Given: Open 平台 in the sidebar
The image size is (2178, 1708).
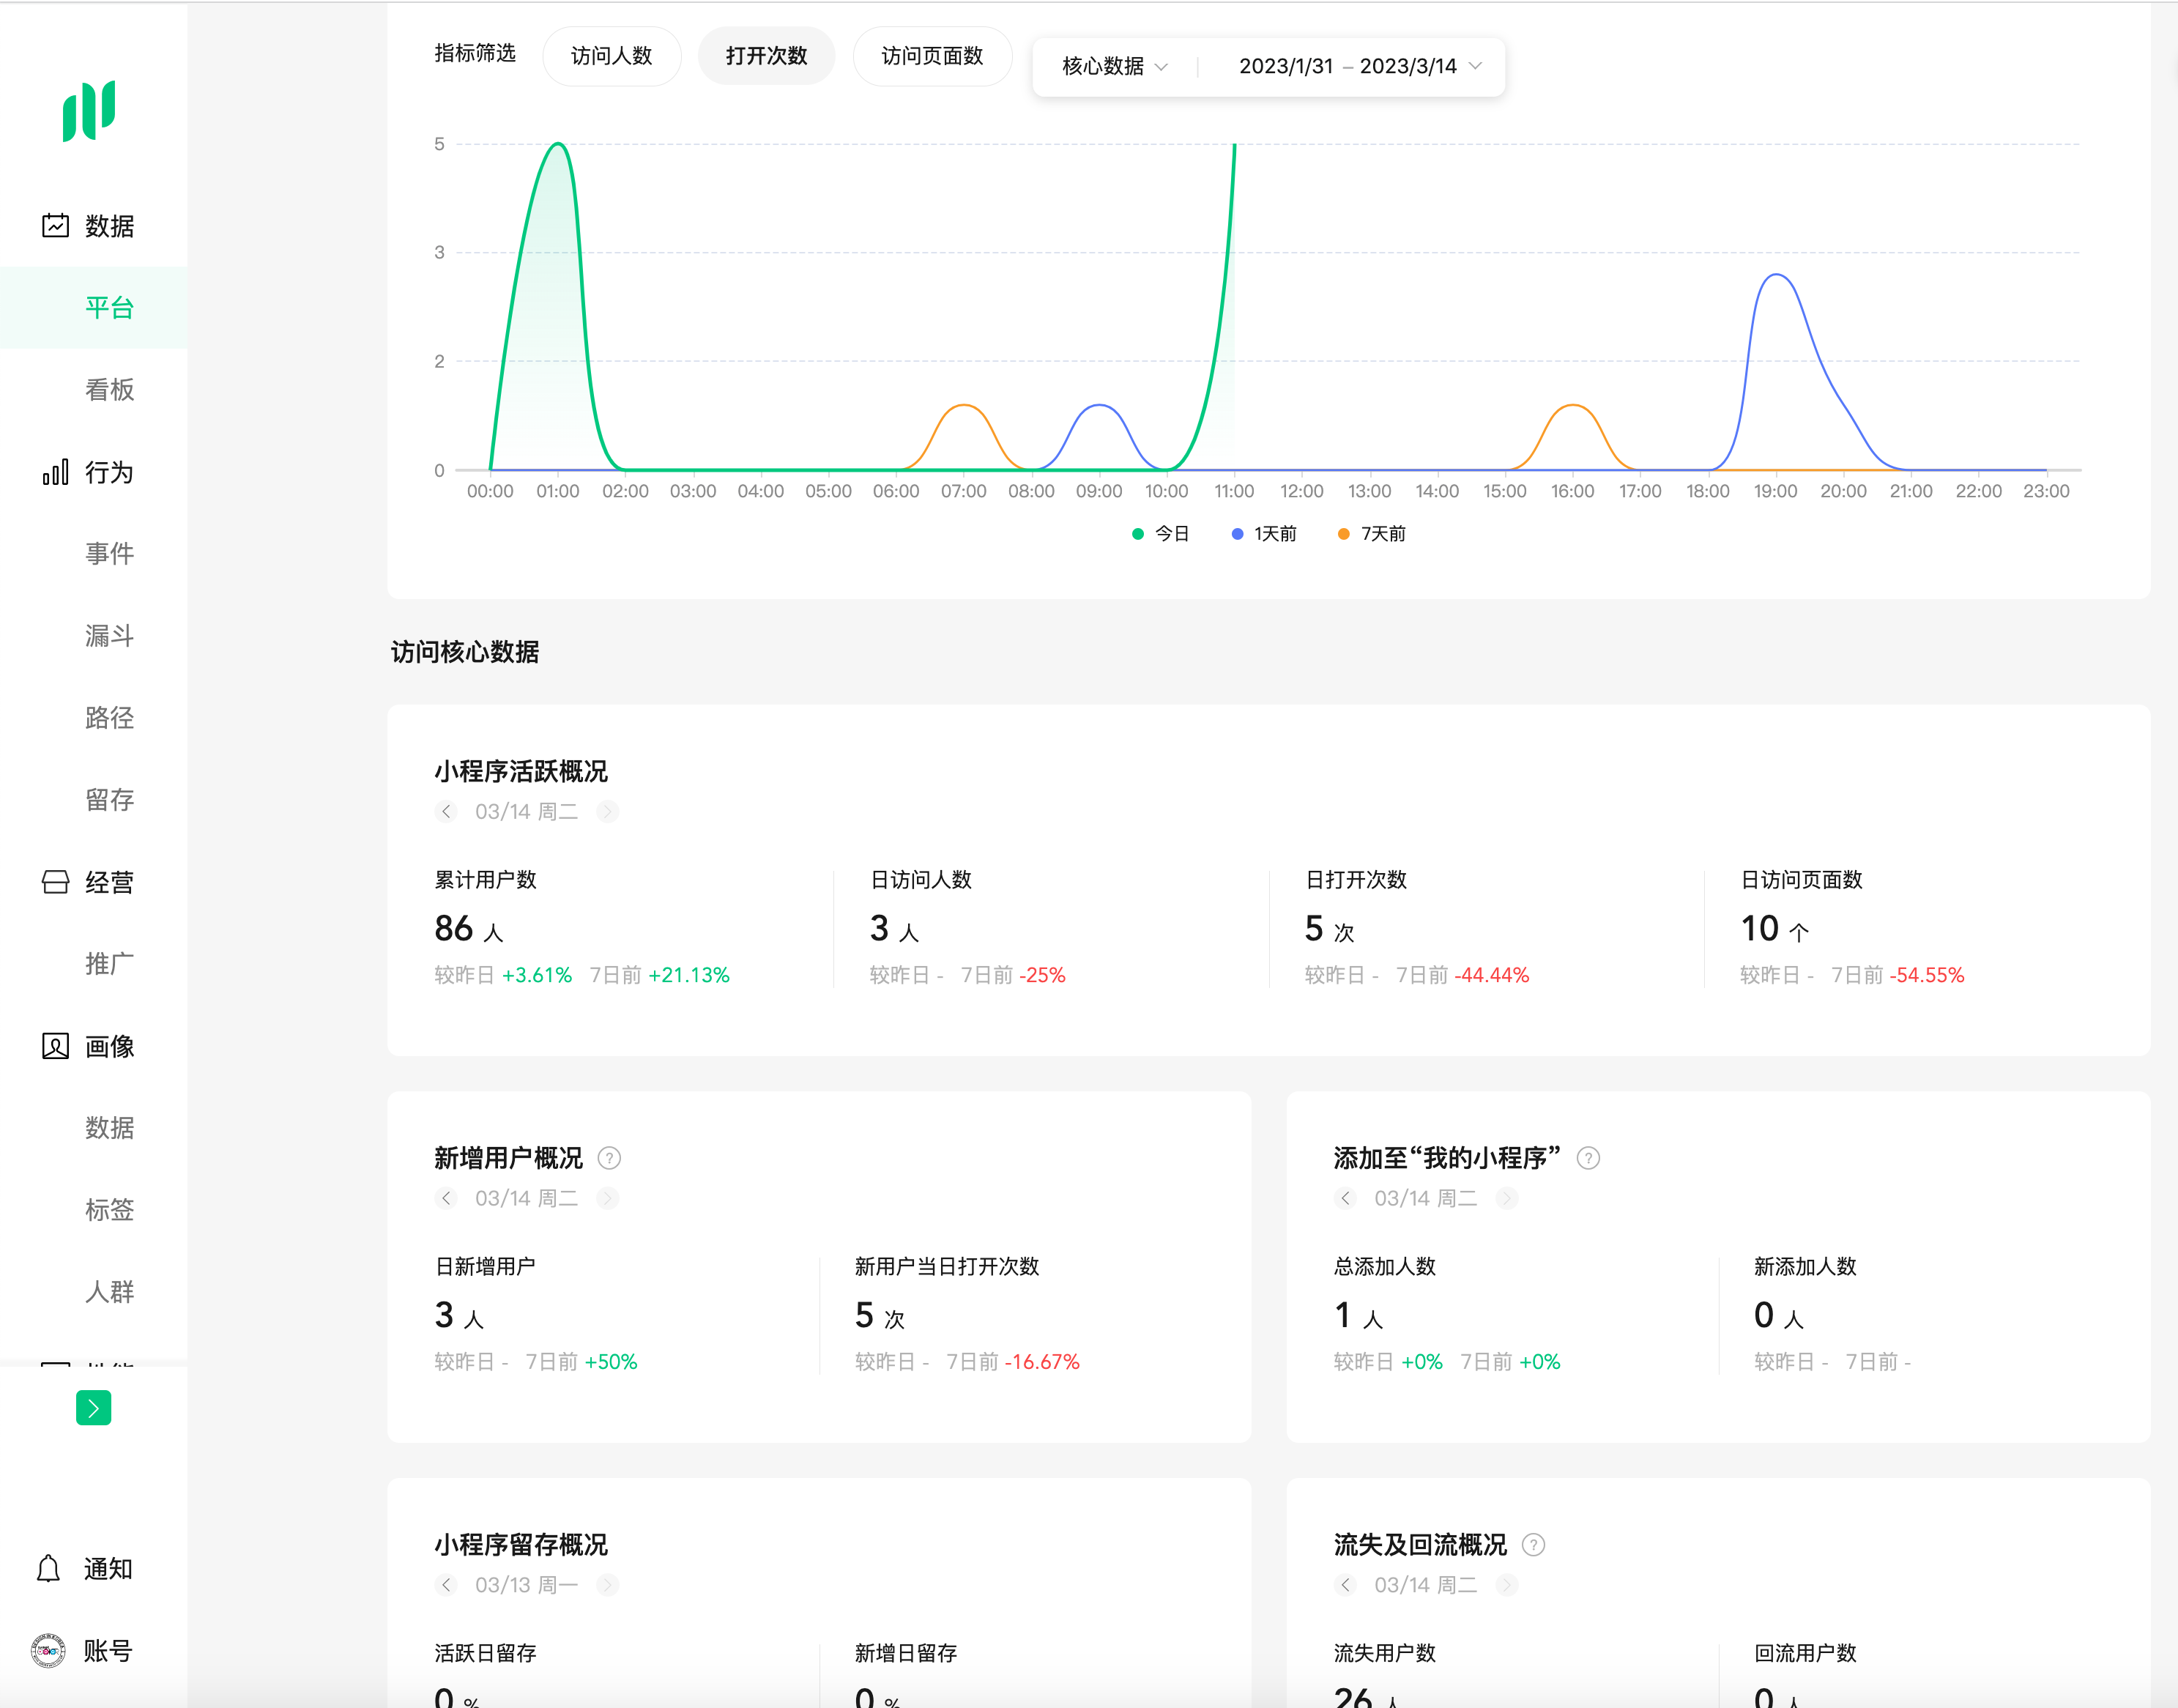Looking at the screenshot, I should tap(94, 308).
